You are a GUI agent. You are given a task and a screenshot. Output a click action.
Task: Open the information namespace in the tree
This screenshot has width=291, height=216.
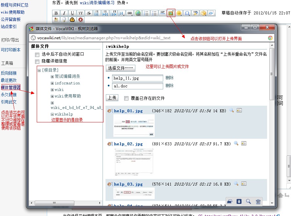[68, 83]
